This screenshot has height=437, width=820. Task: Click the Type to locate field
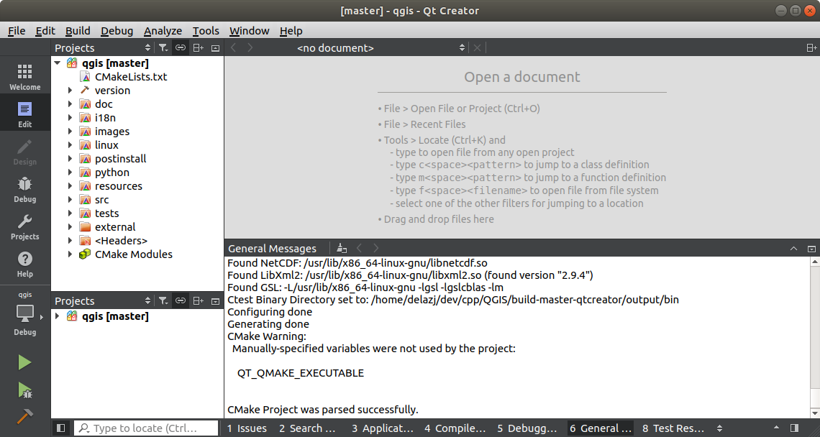point(144,428)
